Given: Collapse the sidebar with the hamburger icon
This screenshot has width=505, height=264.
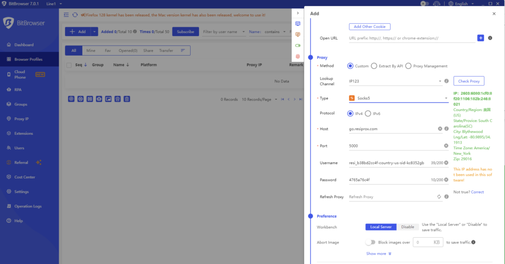Looking at the screenshot, I should [x=66, y=15].
